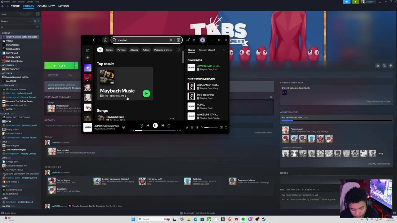Click the Spotify search input field
397x223 pixels.
pyautogui.click(x=143, y=40)
